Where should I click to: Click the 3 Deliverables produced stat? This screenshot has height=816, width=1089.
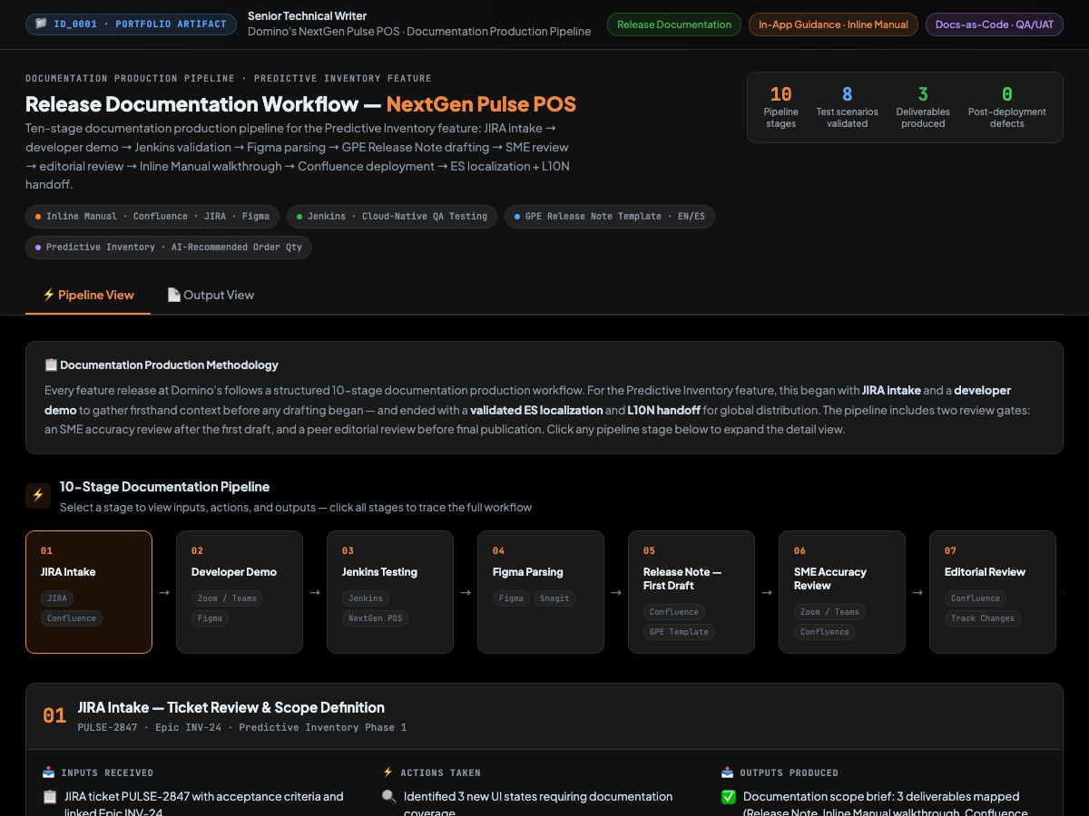tap(923, 107)
